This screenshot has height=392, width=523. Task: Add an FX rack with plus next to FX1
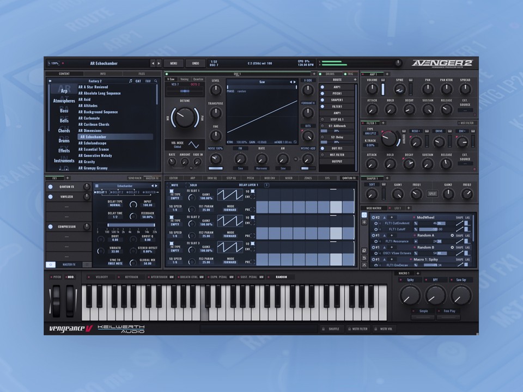[68, 178]
